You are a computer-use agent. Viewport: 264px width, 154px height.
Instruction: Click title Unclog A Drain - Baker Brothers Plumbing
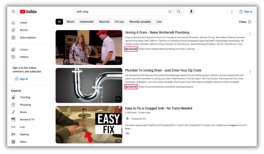click(x=157, y=32)
